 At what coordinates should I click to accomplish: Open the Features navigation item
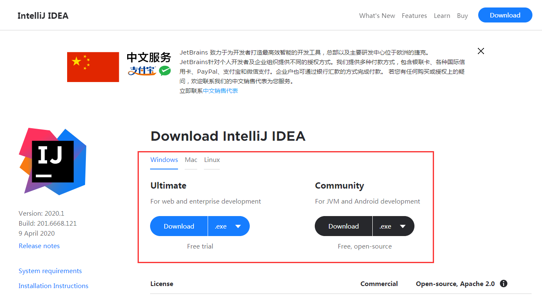[x=414, y=16]
